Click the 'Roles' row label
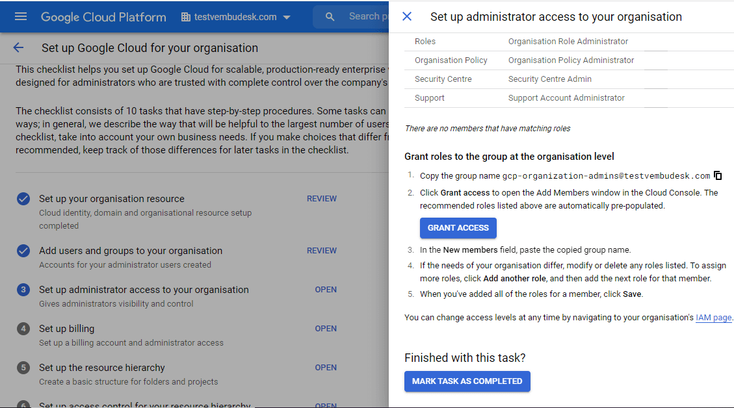 tap(425, 41)
